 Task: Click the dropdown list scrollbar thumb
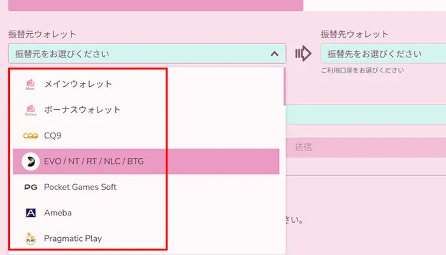[x=284, y=87]
